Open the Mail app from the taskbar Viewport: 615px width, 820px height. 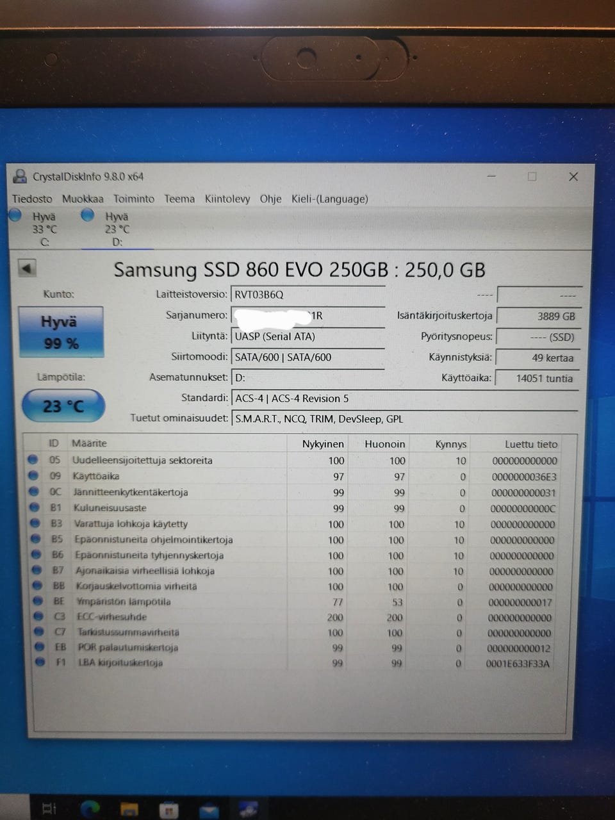pyautogui.click(x=209, y=810)
